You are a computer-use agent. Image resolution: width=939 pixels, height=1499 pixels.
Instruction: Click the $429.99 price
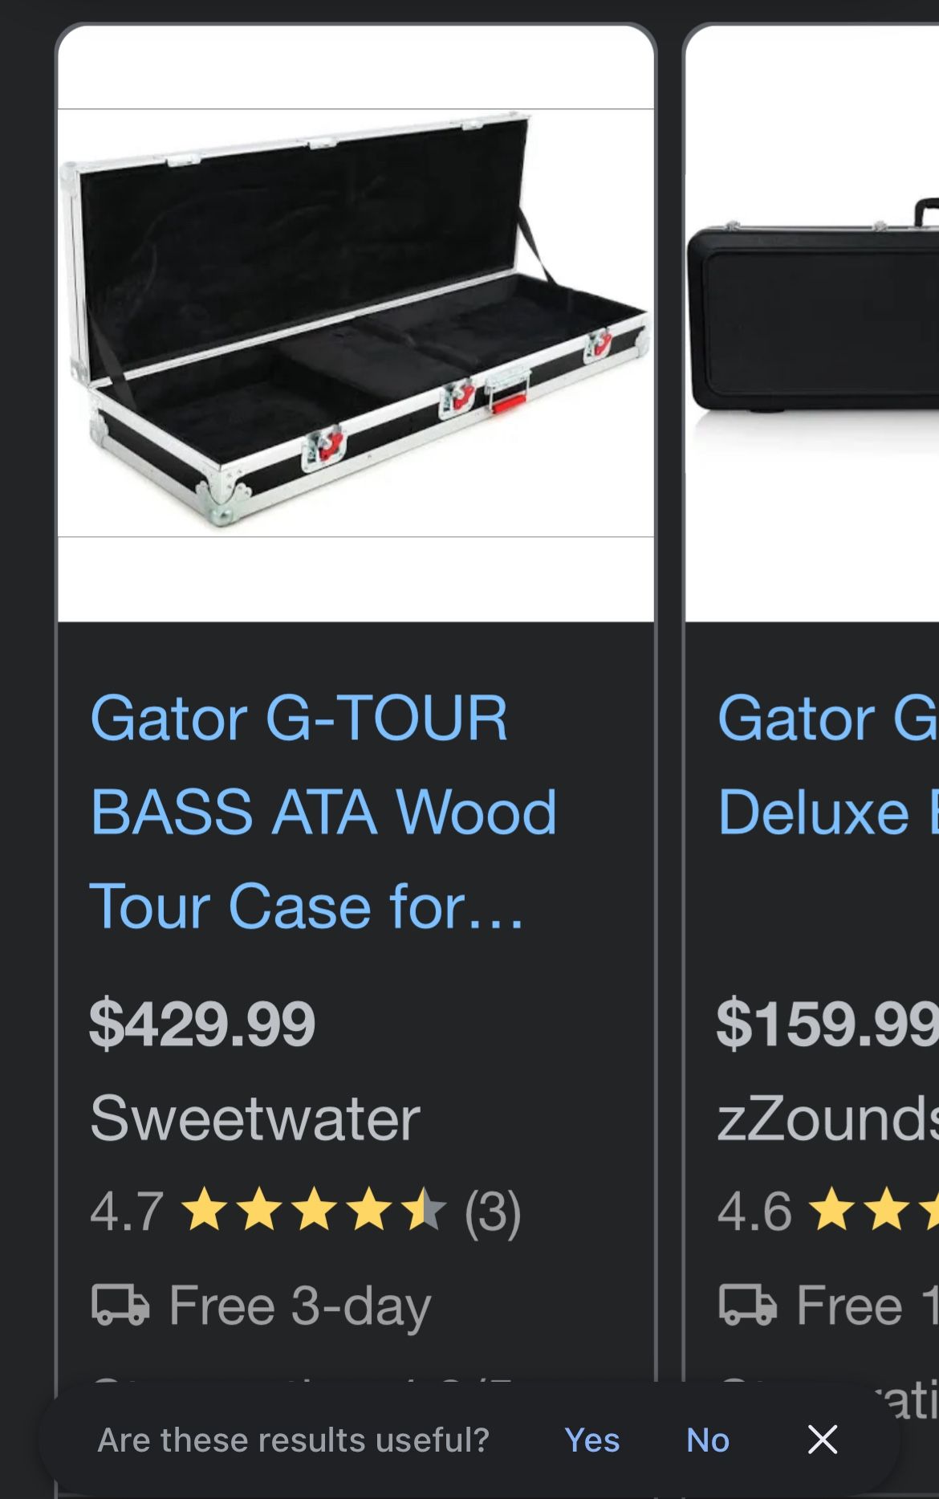pyautogui.click(x=202, y=1024)
